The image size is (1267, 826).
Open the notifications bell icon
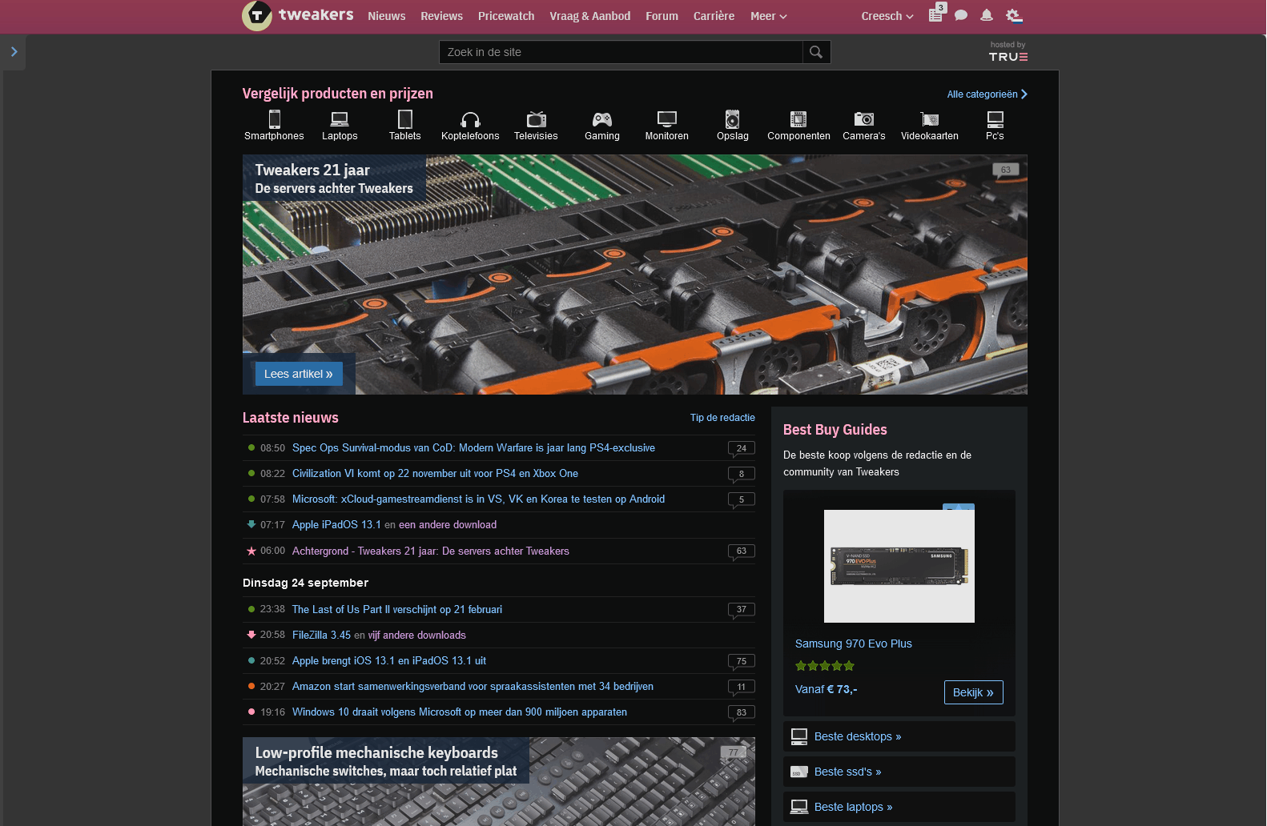click(x=987, y=15)
